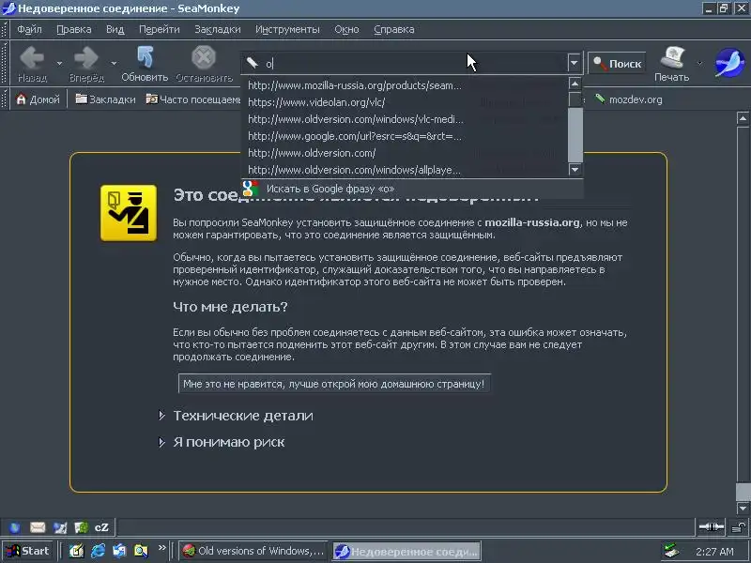The image size is (751, 563).
Task: Open the Инструменты menu
Action: click(287, 29)
